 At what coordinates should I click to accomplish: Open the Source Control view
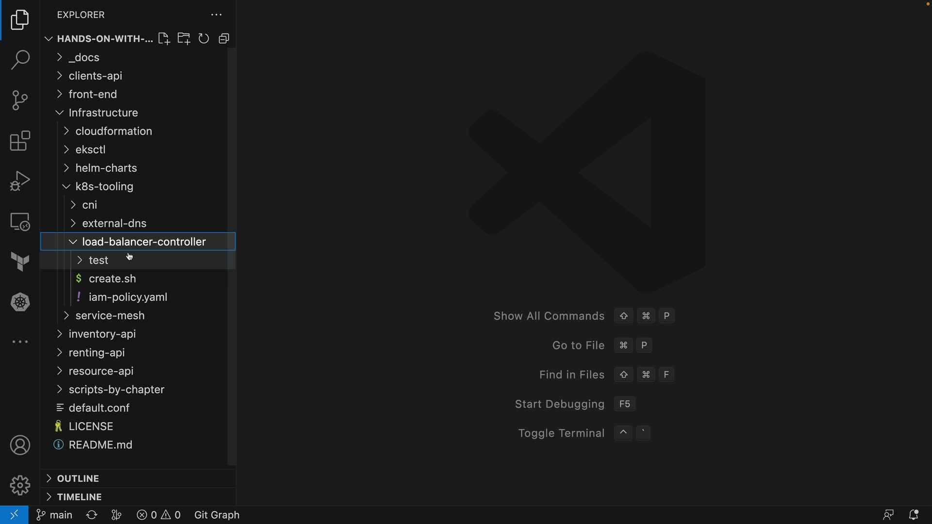click(20, 100)
